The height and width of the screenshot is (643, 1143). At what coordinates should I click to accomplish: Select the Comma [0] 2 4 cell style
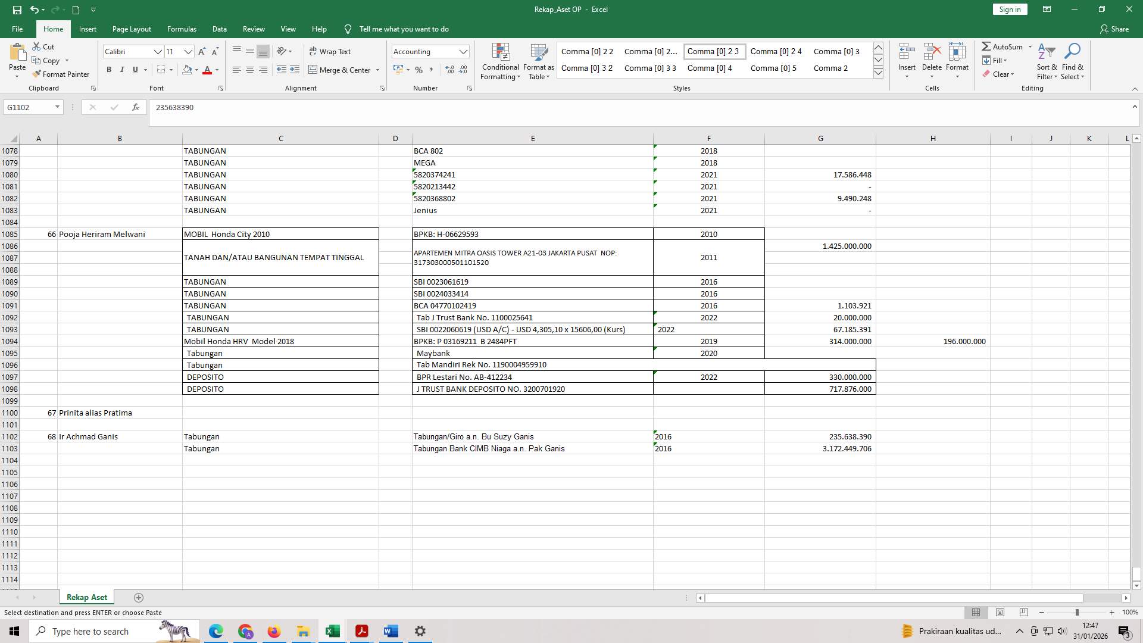tap(776, 51)
